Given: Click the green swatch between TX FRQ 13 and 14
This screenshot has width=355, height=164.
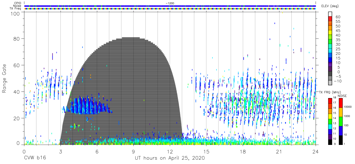Looking at the screenshot, I should tap(330, 121).
